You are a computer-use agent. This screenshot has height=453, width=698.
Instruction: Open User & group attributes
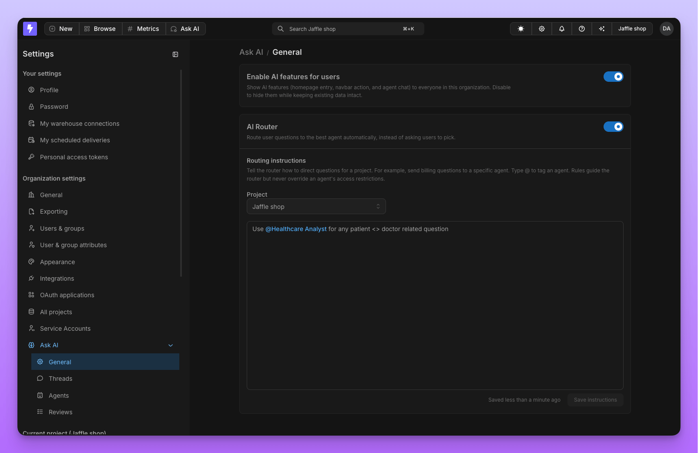click(101, 245)
